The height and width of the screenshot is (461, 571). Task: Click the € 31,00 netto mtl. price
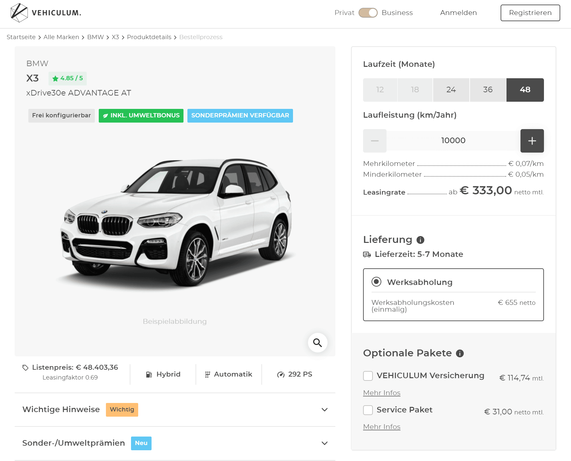514,412
